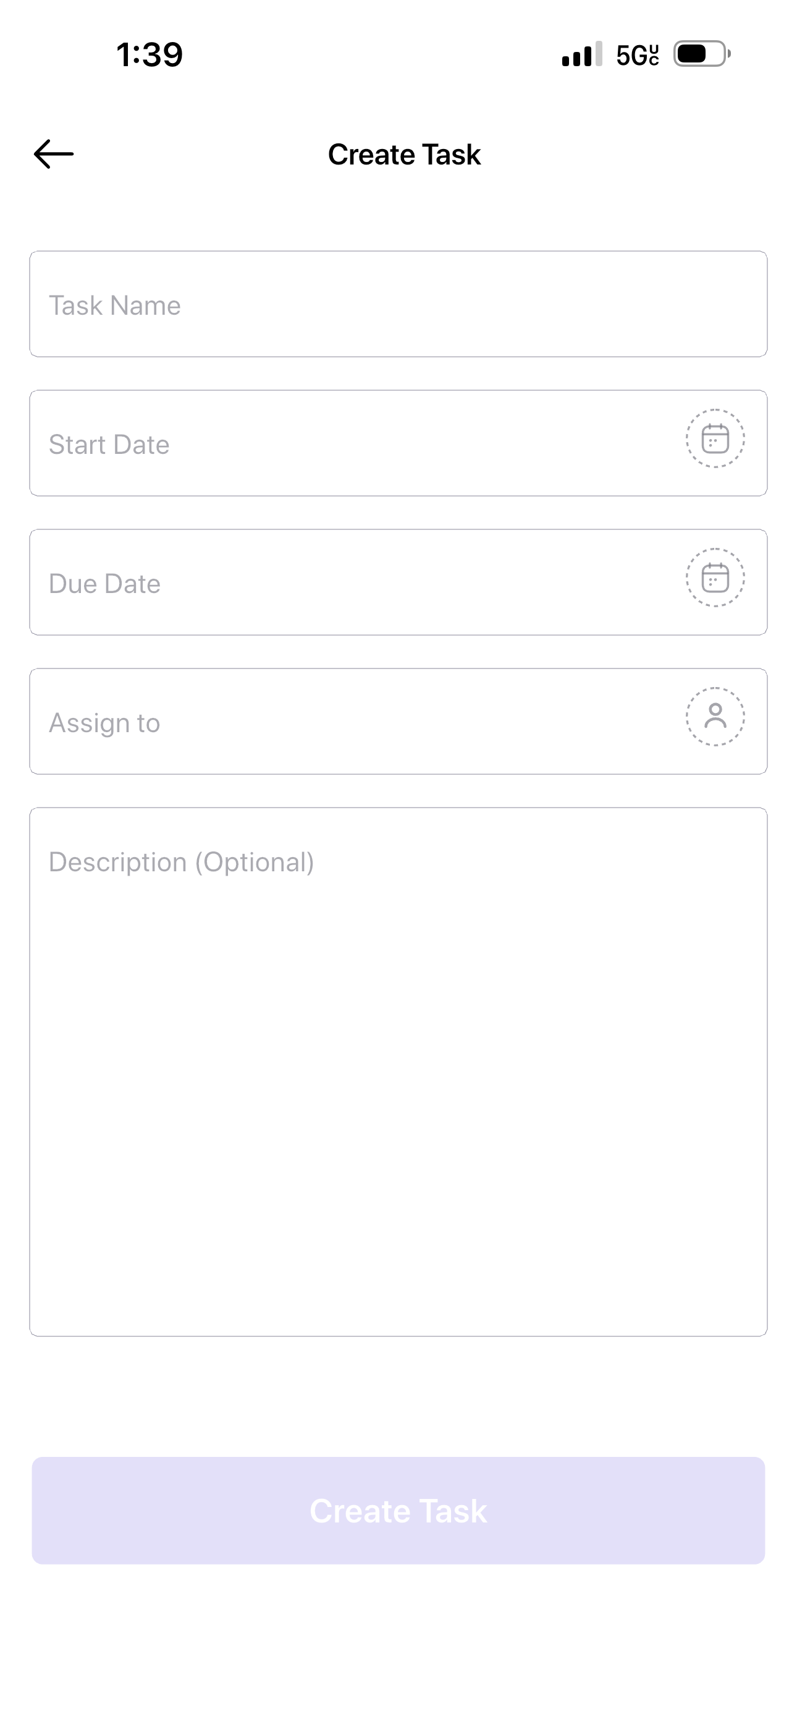Tap the Create Task page title
The height and width of the screenshot is (1729, 797).
pos(404,155)
